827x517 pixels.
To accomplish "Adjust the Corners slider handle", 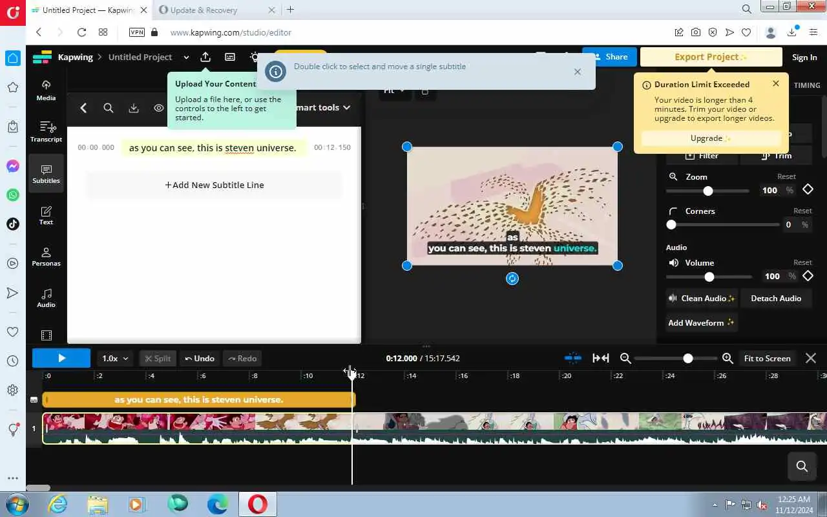I will pos(671,224).
